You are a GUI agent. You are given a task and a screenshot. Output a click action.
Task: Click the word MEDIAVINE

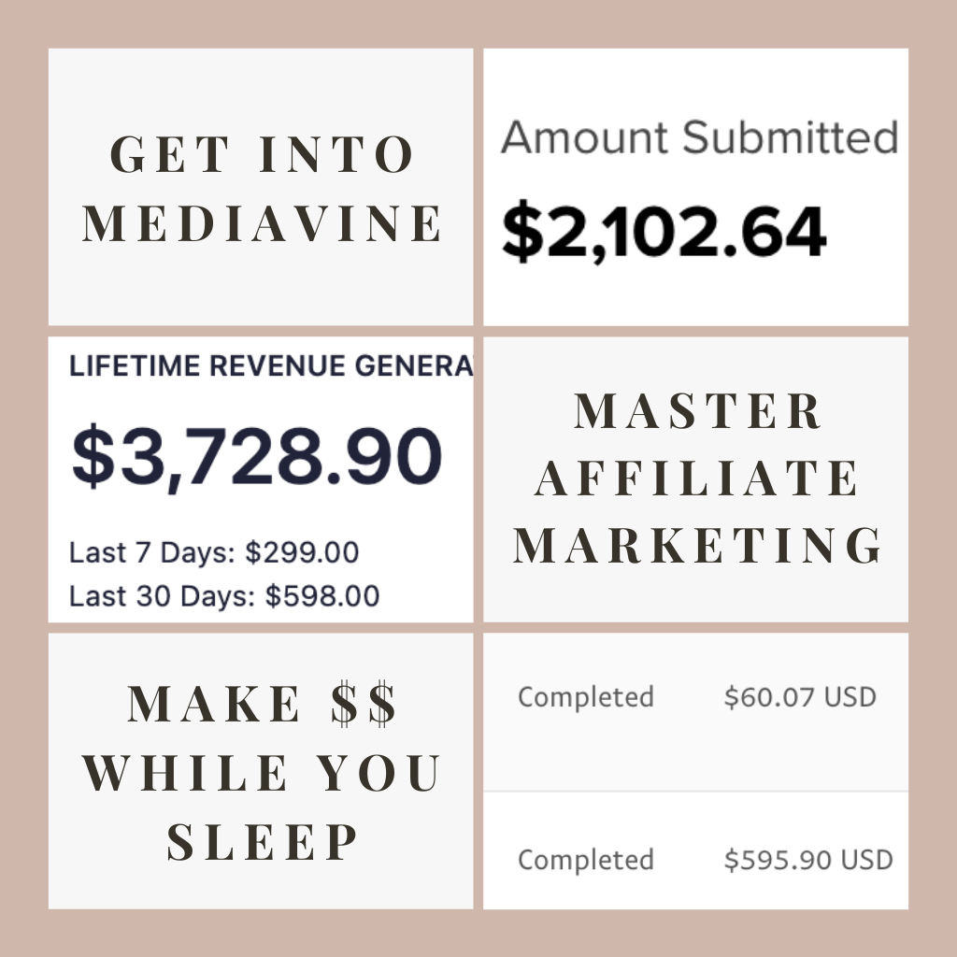coord(263,224)
